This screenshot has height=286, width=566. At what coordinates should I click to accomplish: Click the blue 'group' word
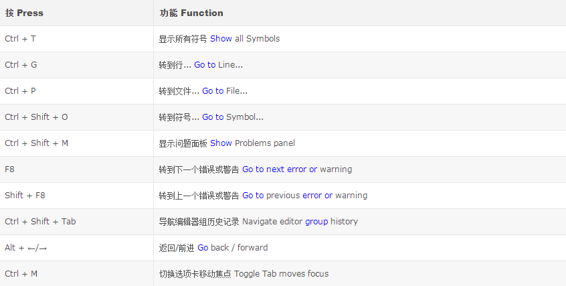[x=316, y=221]
